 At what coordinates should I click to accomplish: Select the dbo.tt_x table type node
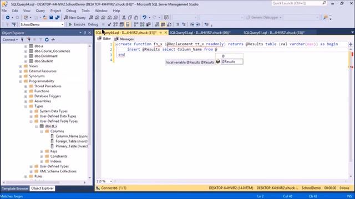tap(48, 127)
